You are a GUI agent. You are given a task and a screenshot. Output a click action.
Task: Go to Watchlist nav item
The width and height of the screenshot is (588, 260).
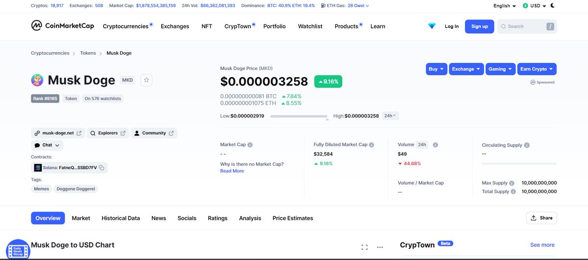310,26
